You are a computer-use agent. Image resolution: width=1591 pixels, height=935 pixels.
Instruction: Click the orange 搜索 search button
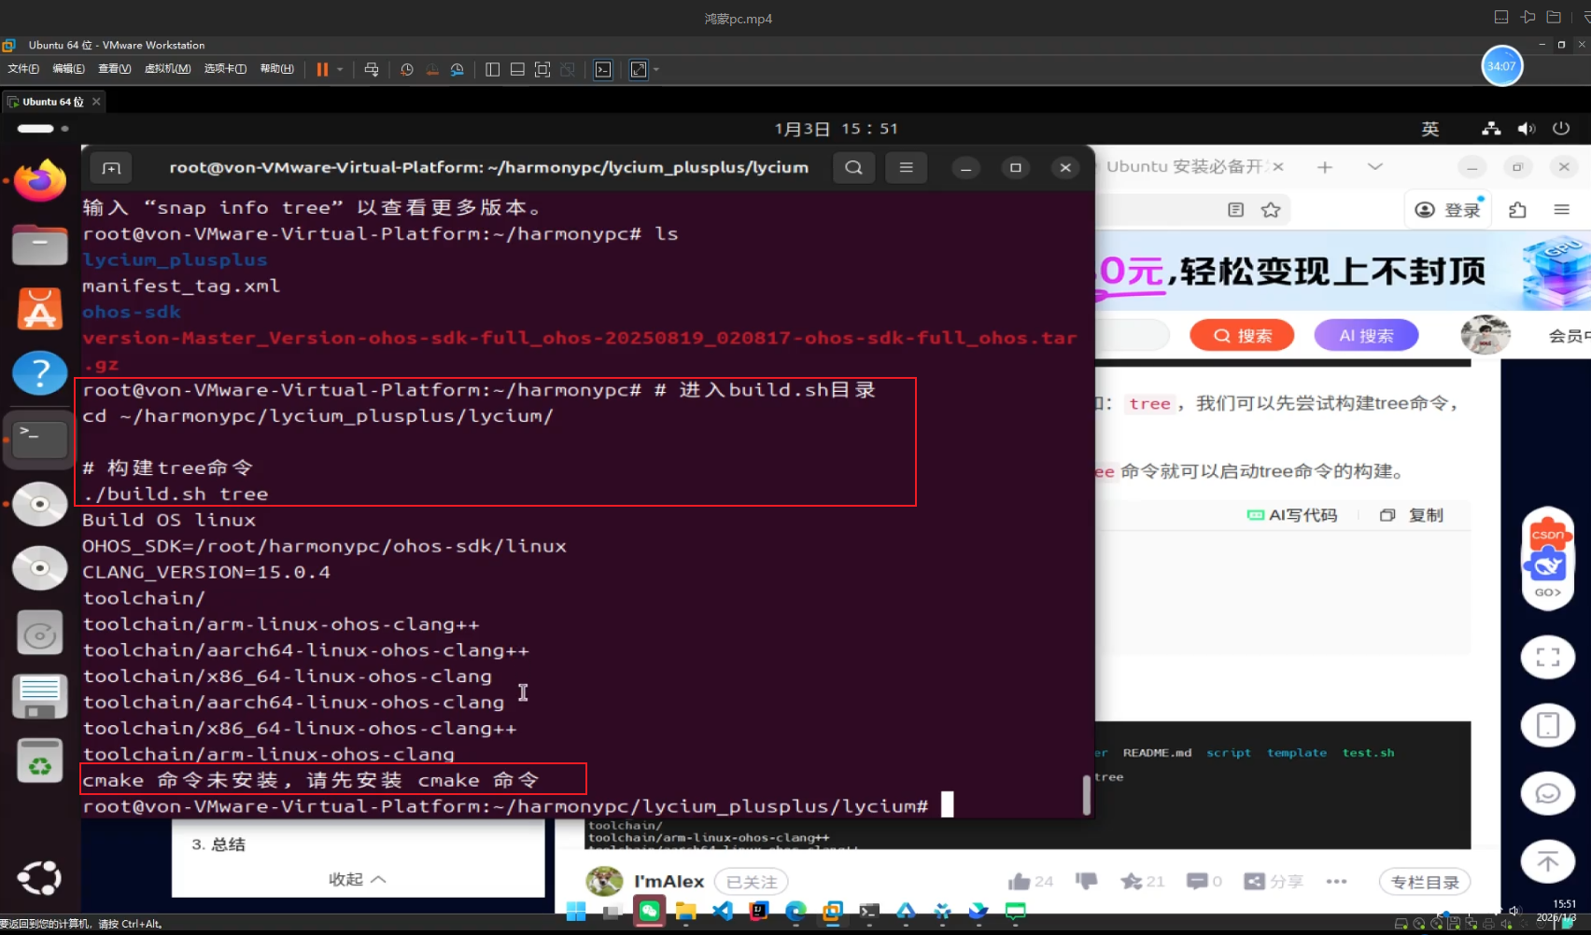tap(1241, 334)
